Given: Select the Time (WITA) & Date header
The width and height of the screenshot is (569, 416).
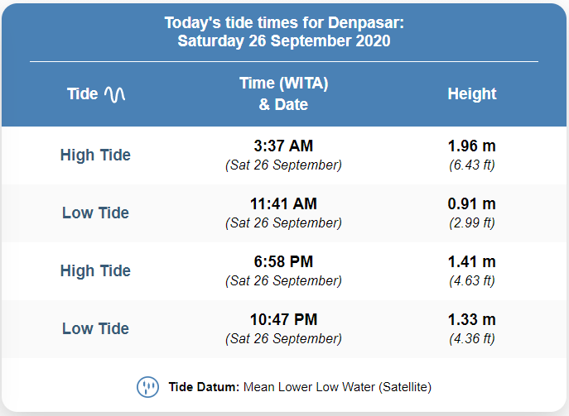Looking at the screenshot, I should [284, 93].
